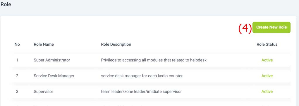Screen dimensions: 299x106
Task: Click the No column header
Action: pyautogui.click(x=17, y=44)
